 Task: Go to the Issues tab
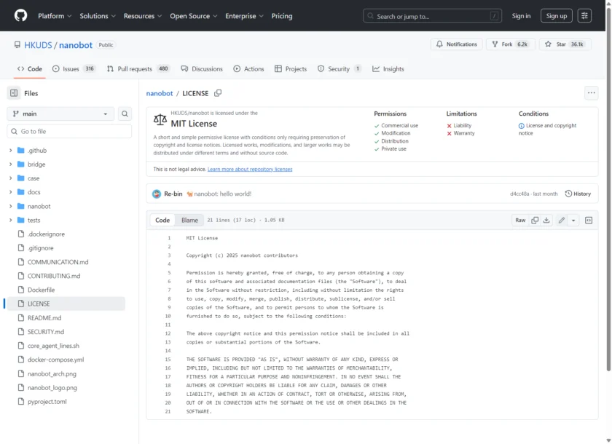click(x=74, y=69)
